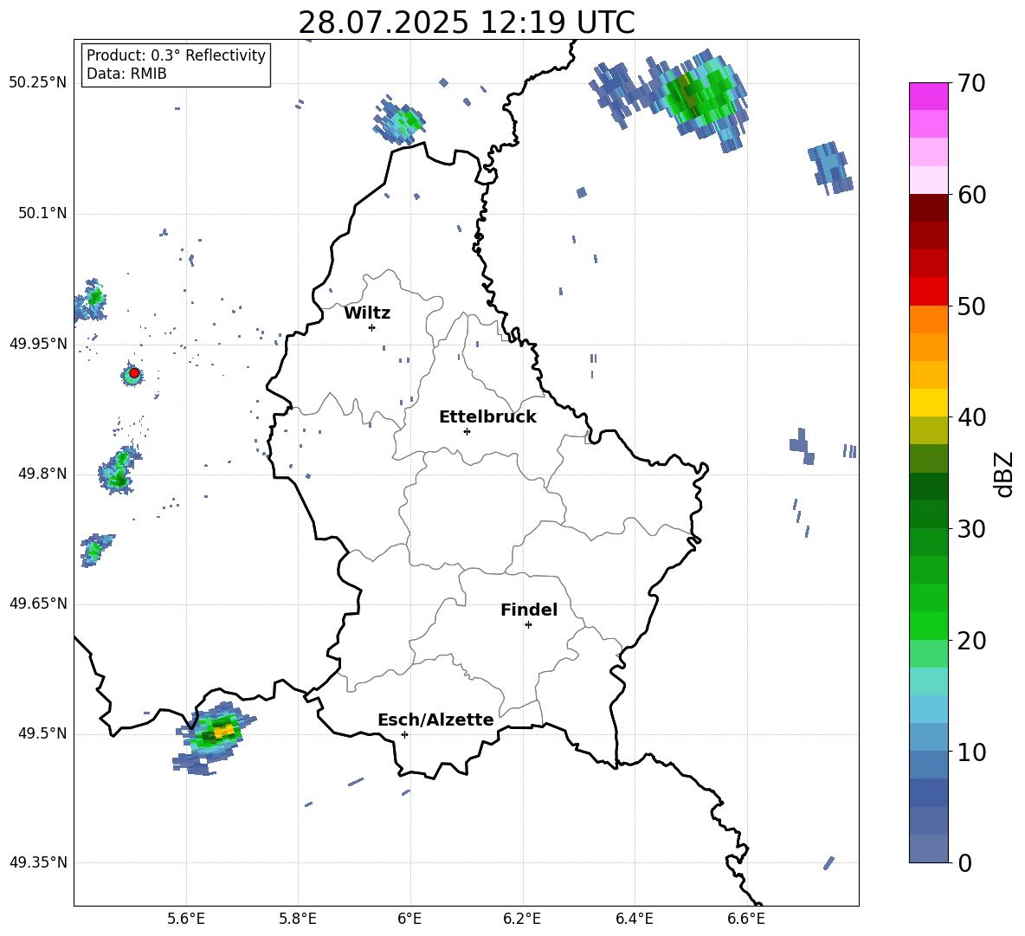Click the 50.1°N latitude label
The height and width of the screenshot is (936, 1025).
coord(42,214)
